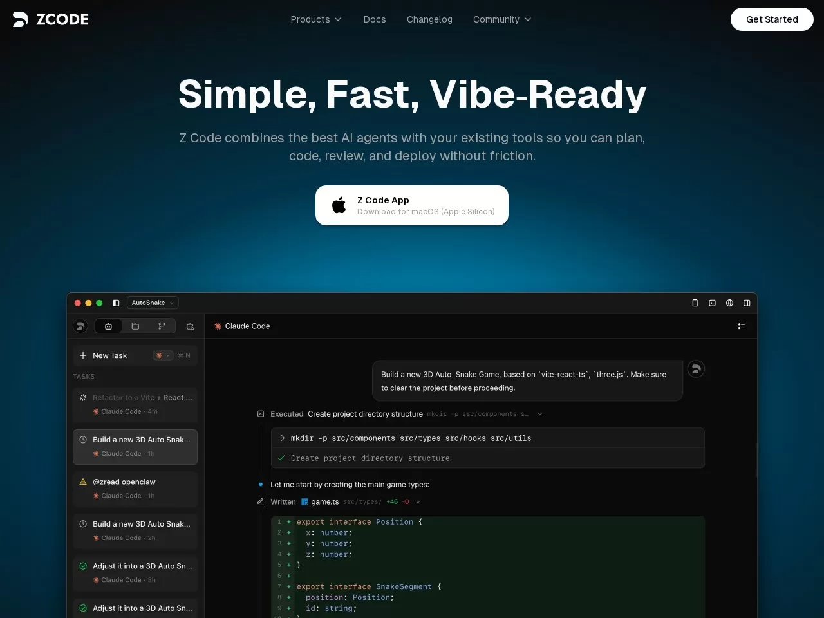Open the task list outline icon
Image resolution: width=824 pixels, height=618 pixels.
(x=741, y=326)
